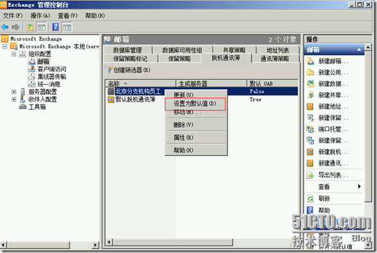Switch to the 通讯簿策略 tab
This screenshot has height=253, width=377.
click(x=275, y=58)
